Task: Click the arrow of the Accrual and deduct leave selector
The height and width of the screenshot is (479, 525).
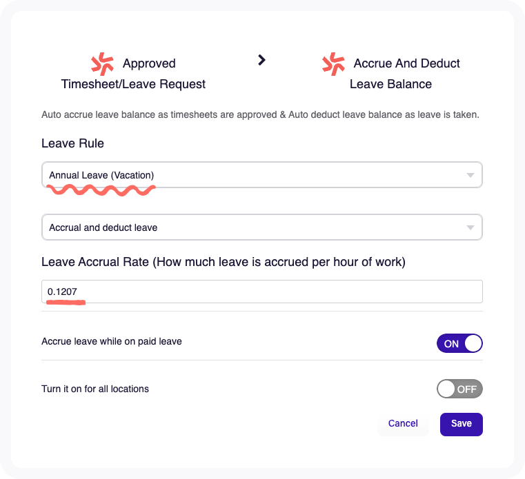Action: coord(470,228)
